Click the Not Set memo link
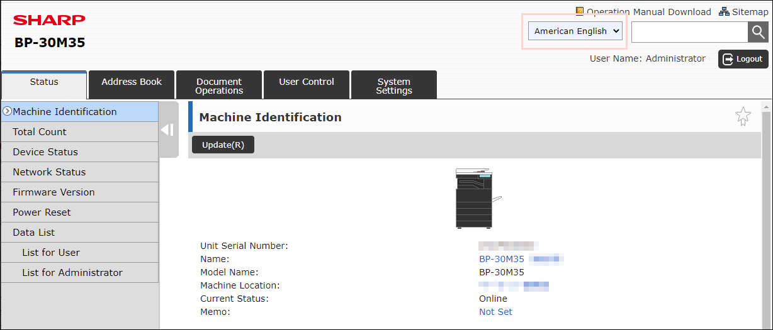 pos(495,312)
